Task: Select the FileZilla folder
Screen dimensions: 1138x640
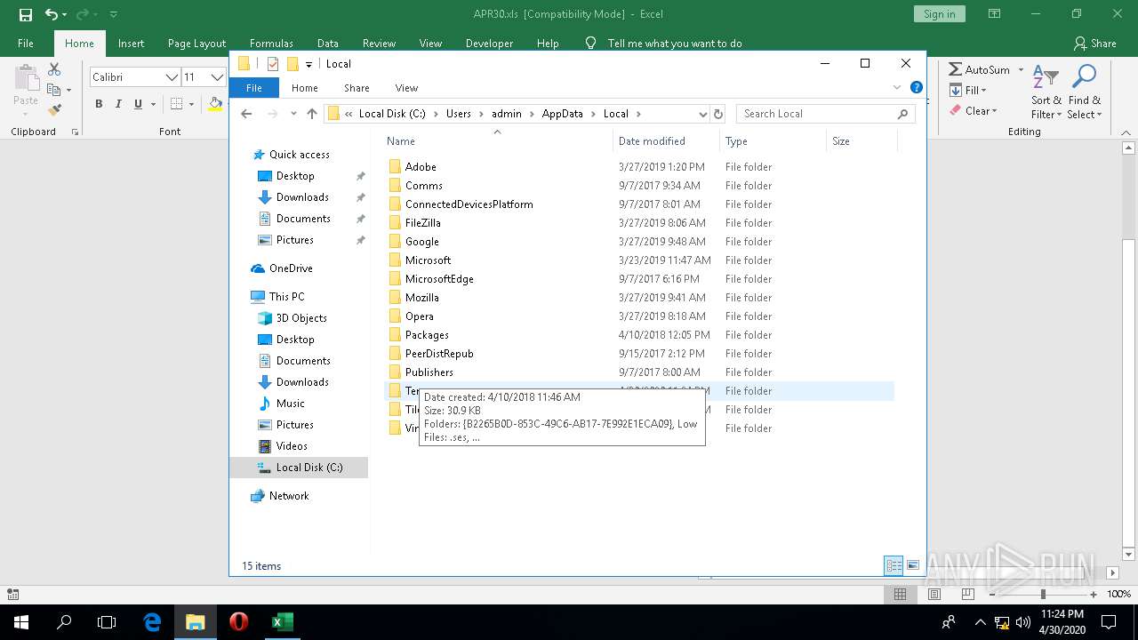Action: (x=422, y=223)
